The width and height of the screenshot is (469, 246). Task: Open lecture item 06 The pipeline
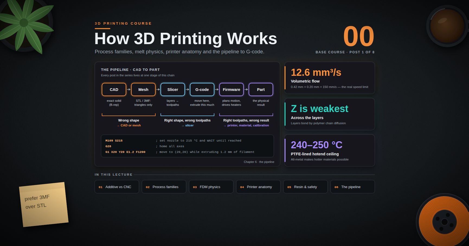click(x=353, y=187)
